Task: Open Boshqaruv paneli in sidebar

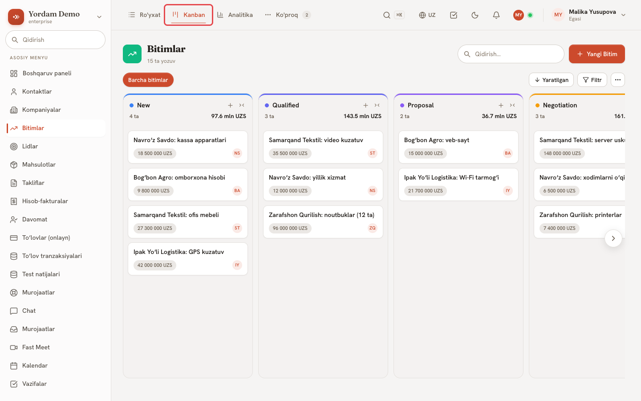Action: pos(56,73)
